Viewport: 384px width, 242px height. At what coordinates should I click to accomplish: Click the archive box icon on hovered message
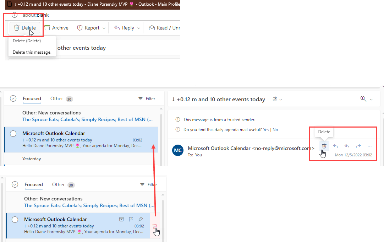[121, 219]
